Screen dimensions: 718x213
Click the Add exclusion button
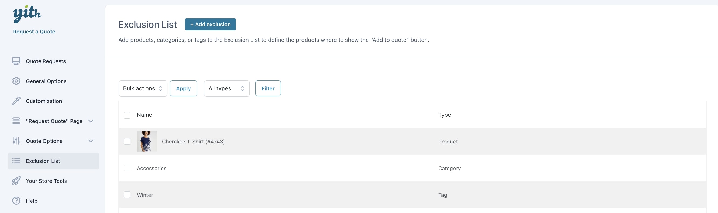(x=210, y=25)
